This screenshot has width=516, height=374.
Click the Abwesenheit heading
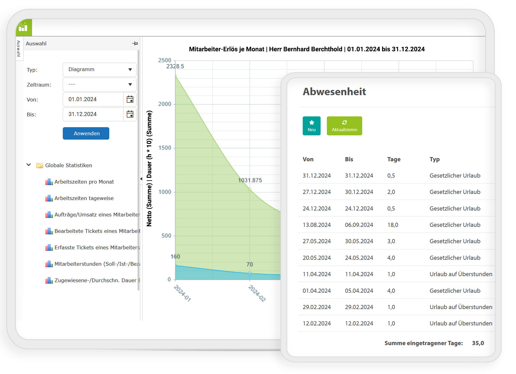tap(334, 92)
